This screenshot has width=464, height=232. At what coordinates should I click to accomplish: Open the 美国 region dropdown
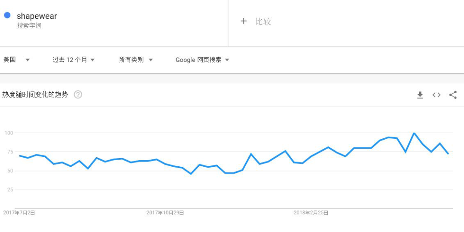(x=16, y=60)
